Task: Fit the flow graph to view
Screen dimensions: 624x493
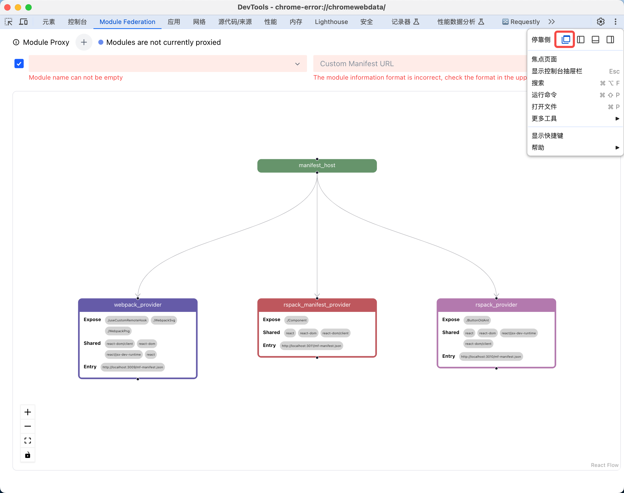Action: pyautogui.click(x=28, y=441)
